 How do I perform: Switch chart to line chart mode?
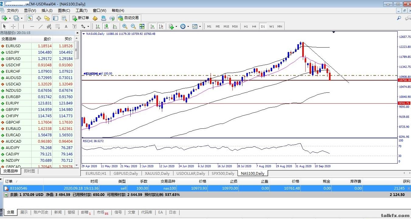(x=115, y=26)
